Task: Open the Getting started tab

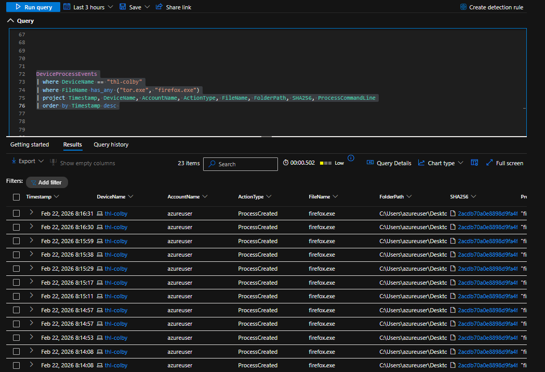Action: (30, 144)
